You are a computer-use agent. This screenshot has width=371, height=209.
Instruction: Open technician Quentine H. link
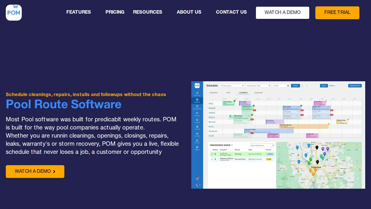tap(213, 131)
